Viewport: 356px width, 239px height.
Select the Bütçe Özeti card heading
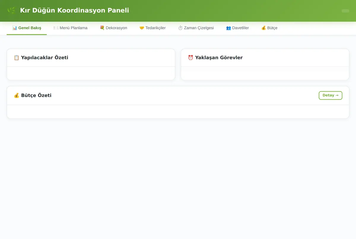tap(33, 95)
